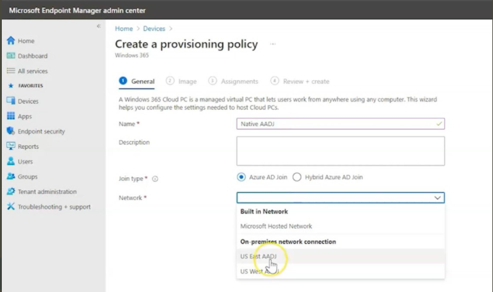Image resolution: width=493 pixels, height=292 pixels.
Task: Open the Home breadcrumb link
Action: click(124, 28)
